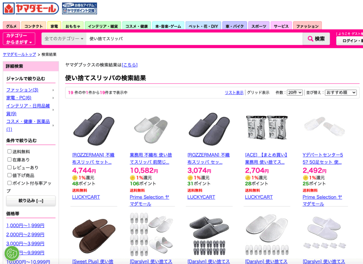Check the 送料無料 filter checkbox
The height and width of the screenshot is (264, 363).
[10, 151]
